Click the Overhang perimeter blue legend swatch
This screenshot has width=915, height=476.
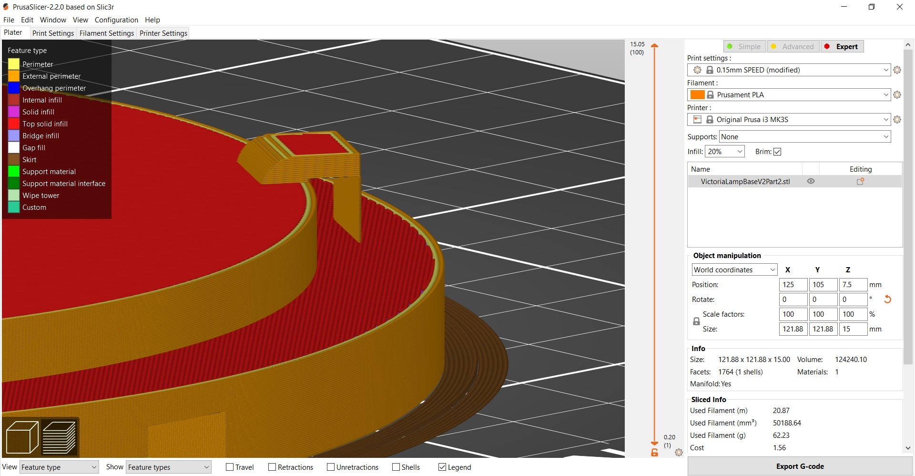pyautogui.click(x=14, y=88)
